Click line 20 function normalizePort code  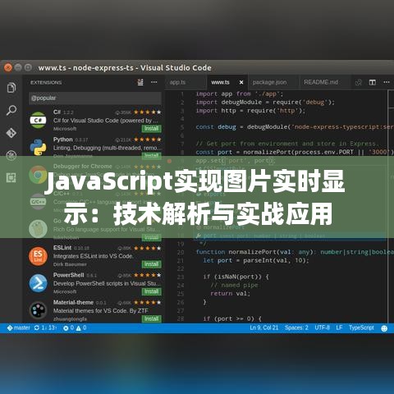coord(295,252)
